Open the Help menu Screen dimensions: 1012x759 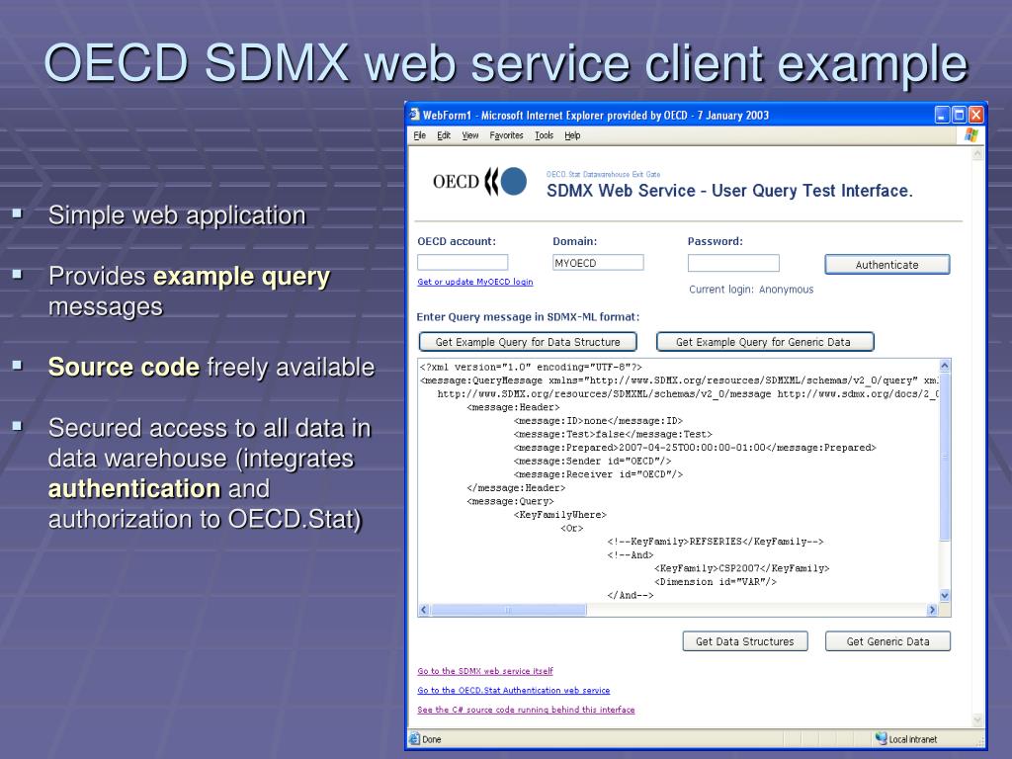(572, 135)
